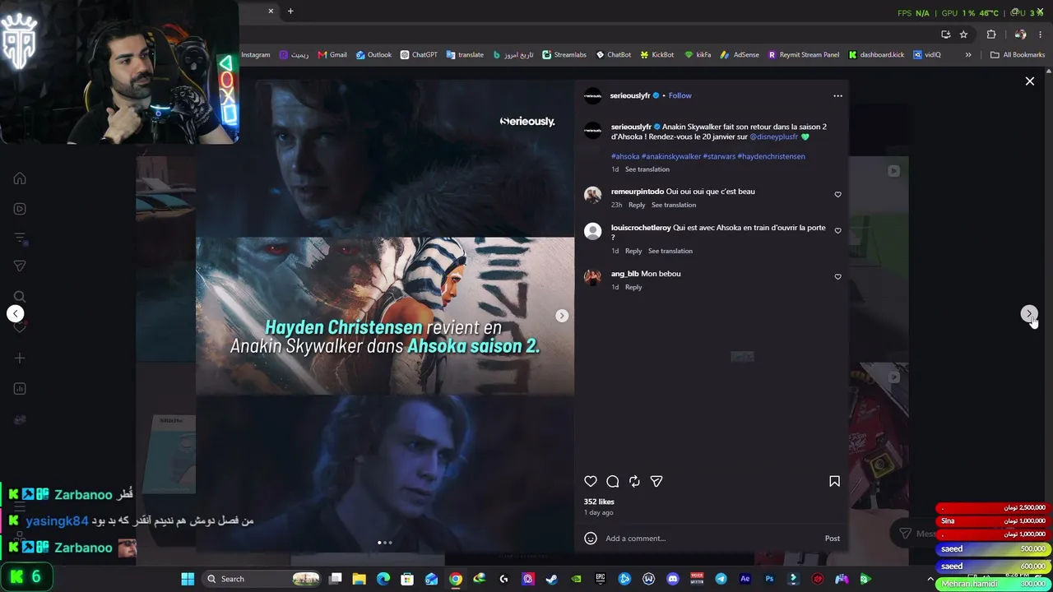1053x592 pixels.
Task: Open the KickBot bookmark
Action: [656, 55]
